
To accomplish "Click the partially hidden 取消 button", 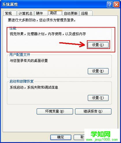I will pyautogui.click(x=79, y=137).
